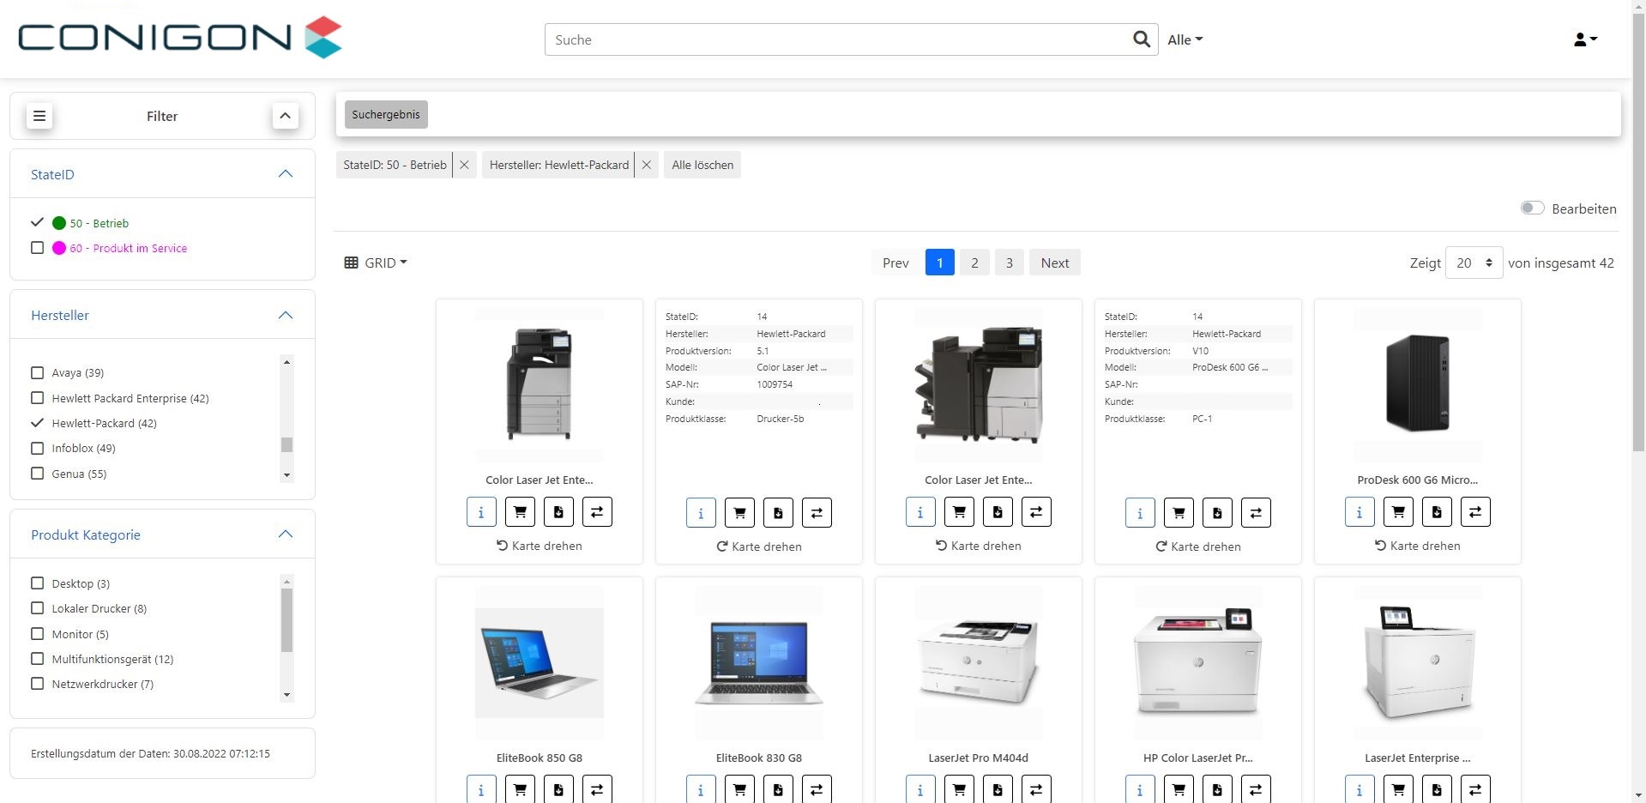Image resolution: width=1646 pixels, height=803 pixels.
Task: Click the search magnifier icon
Action: (1141, 39)
